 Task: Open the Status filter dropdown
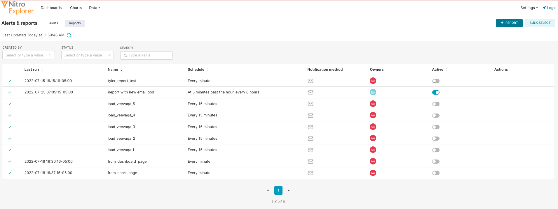point(87,55)
